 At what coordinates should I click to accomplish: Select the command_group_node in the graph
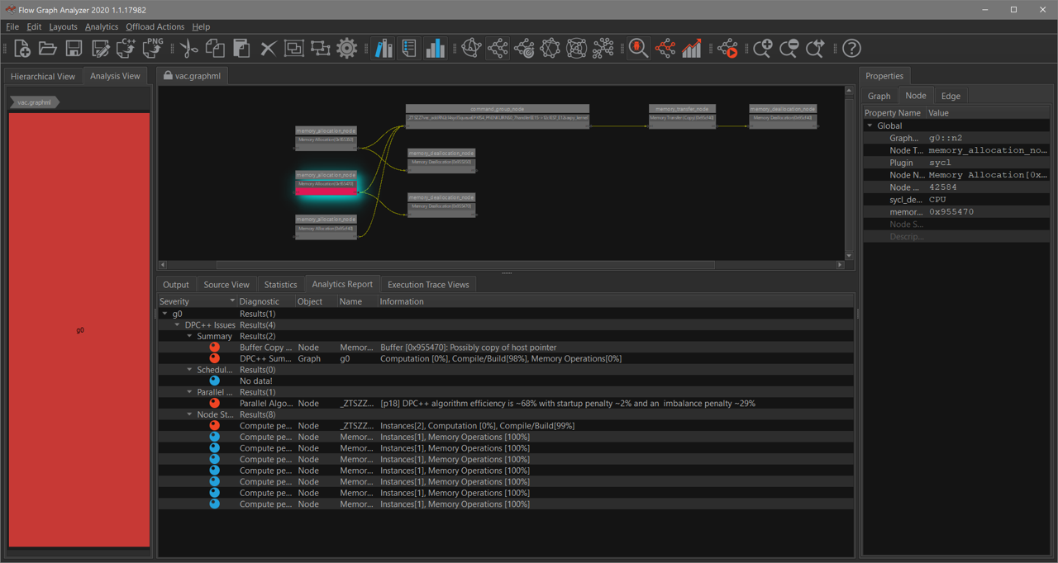(x=497, y=109)
